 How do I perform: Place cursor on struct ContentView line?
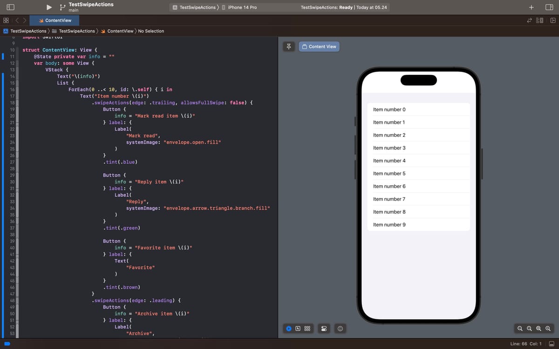[60, 50]
